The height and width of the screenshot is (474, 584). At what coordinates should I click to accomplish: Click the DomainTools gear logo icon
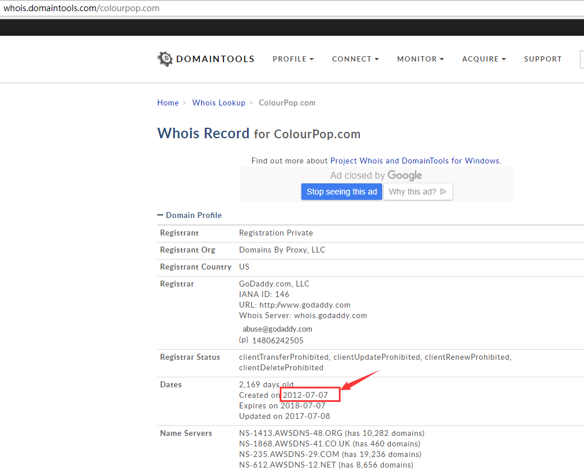pos(165,59)
